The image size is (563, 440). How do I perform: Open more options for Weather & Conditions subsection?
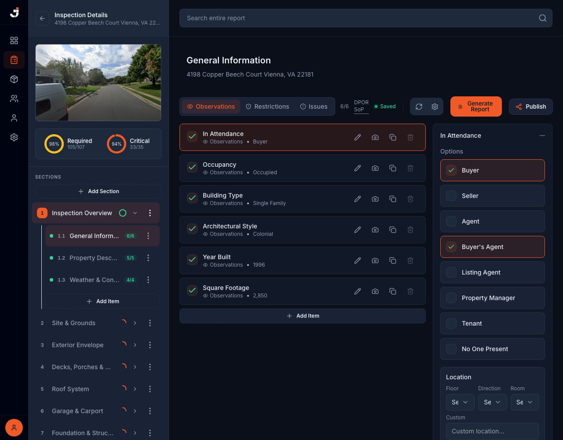coord(148,280)
